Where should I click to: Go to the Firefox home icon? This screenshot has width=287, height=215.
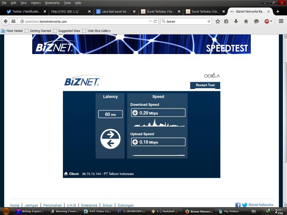click(x=246, y=21)
